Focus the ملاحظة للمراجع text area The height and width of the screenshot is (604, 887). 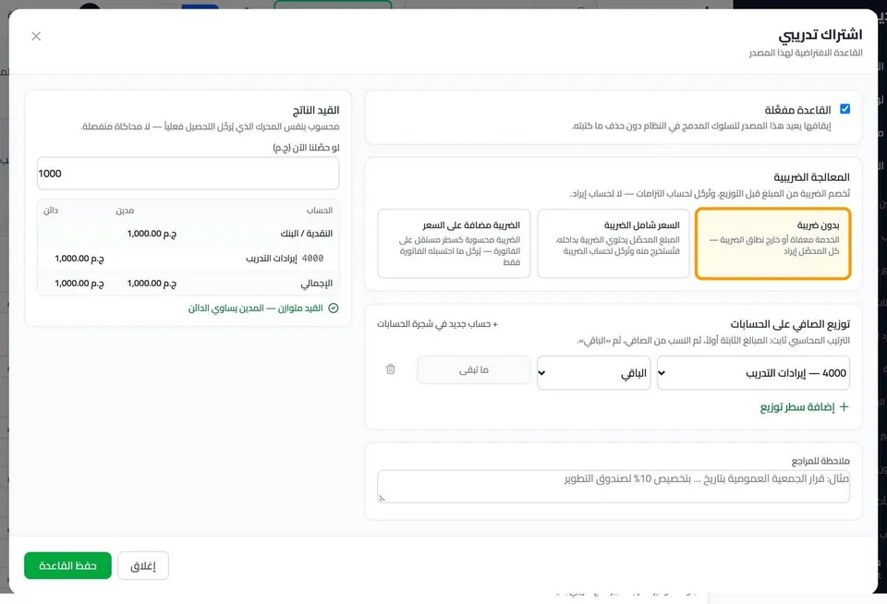click(614, 487)
